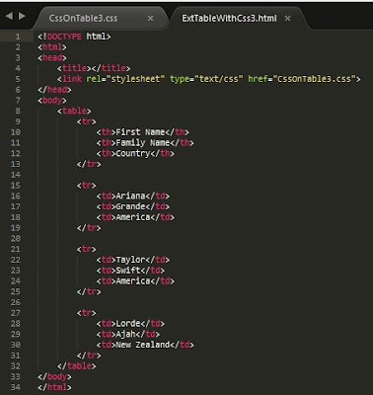
Task: Switch to the CssOnTable3.css tab
Action: [x=83, y=18]
